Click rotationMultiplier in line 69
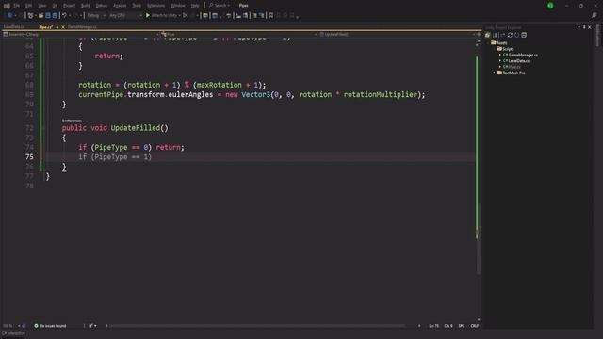Screen dimensions: 603x339 point(381,94)
